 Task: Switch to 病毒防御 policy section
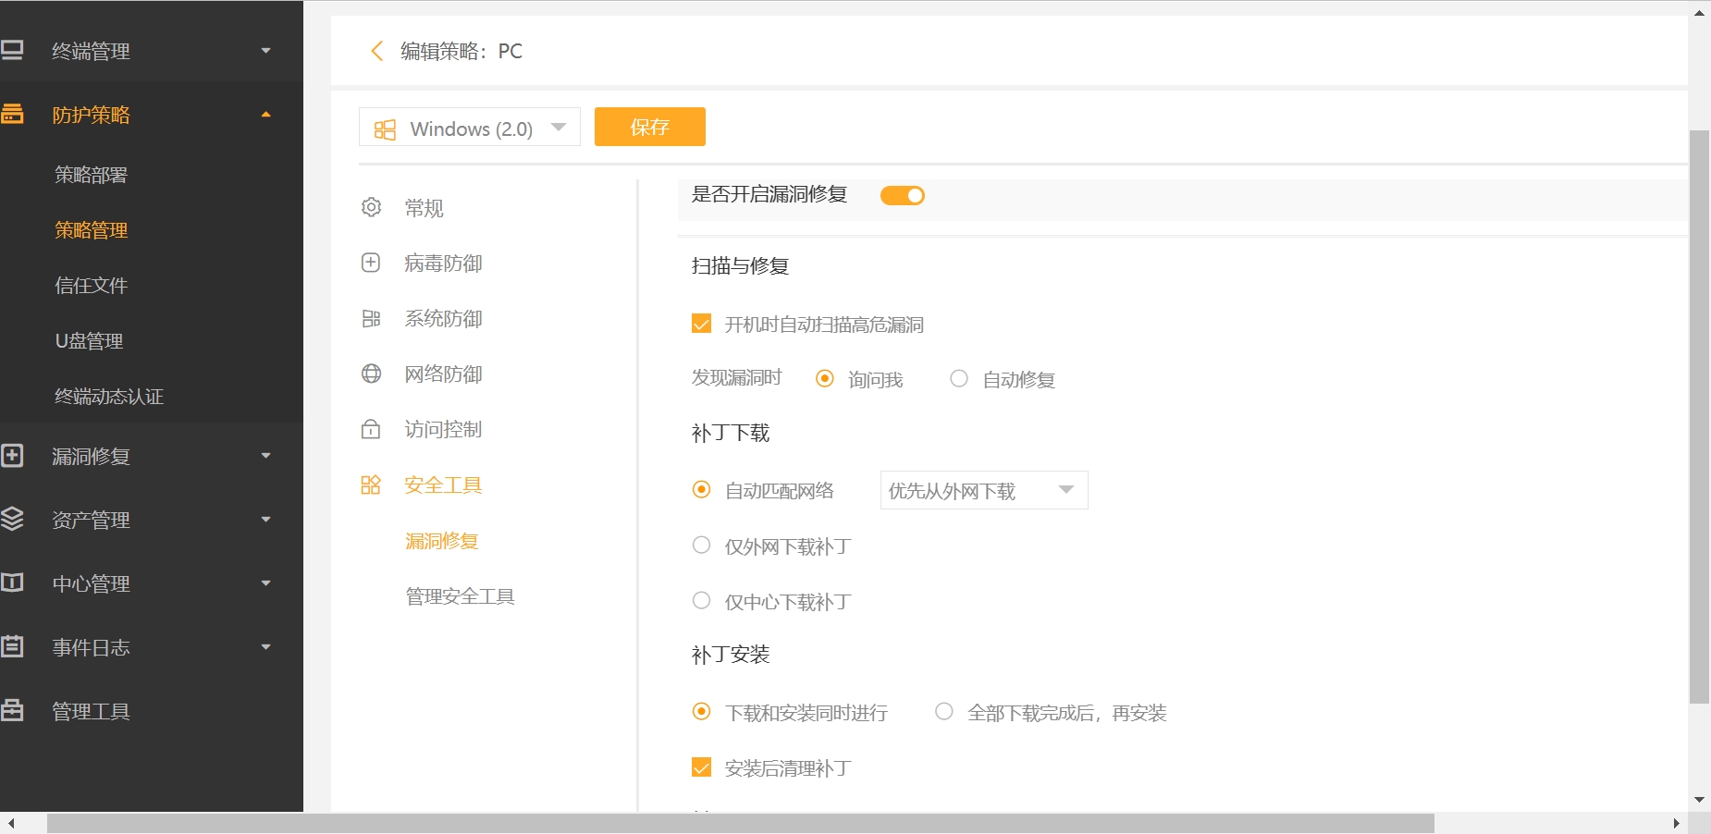443,264
